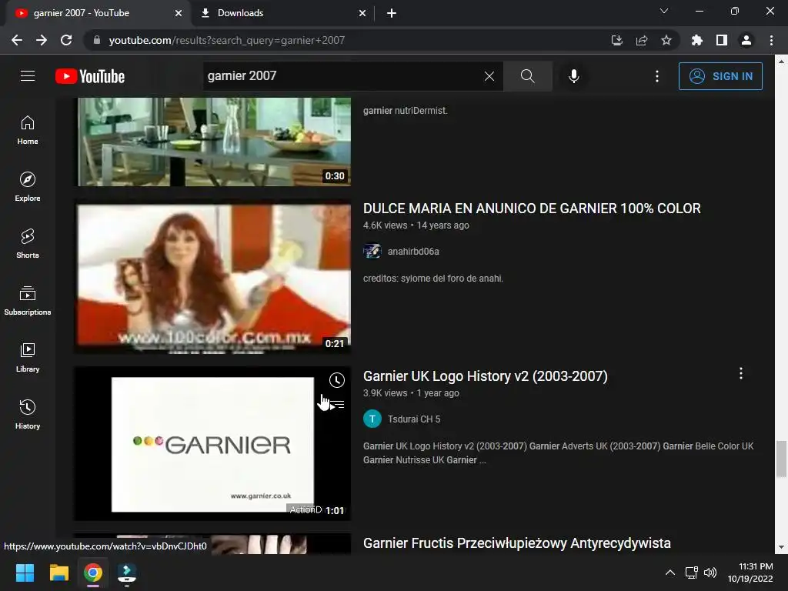This screenshot has width=788, height=591.
Task: Click the Chrome taskbar icon
Action: pyautogui.click(x=93, y=573)
